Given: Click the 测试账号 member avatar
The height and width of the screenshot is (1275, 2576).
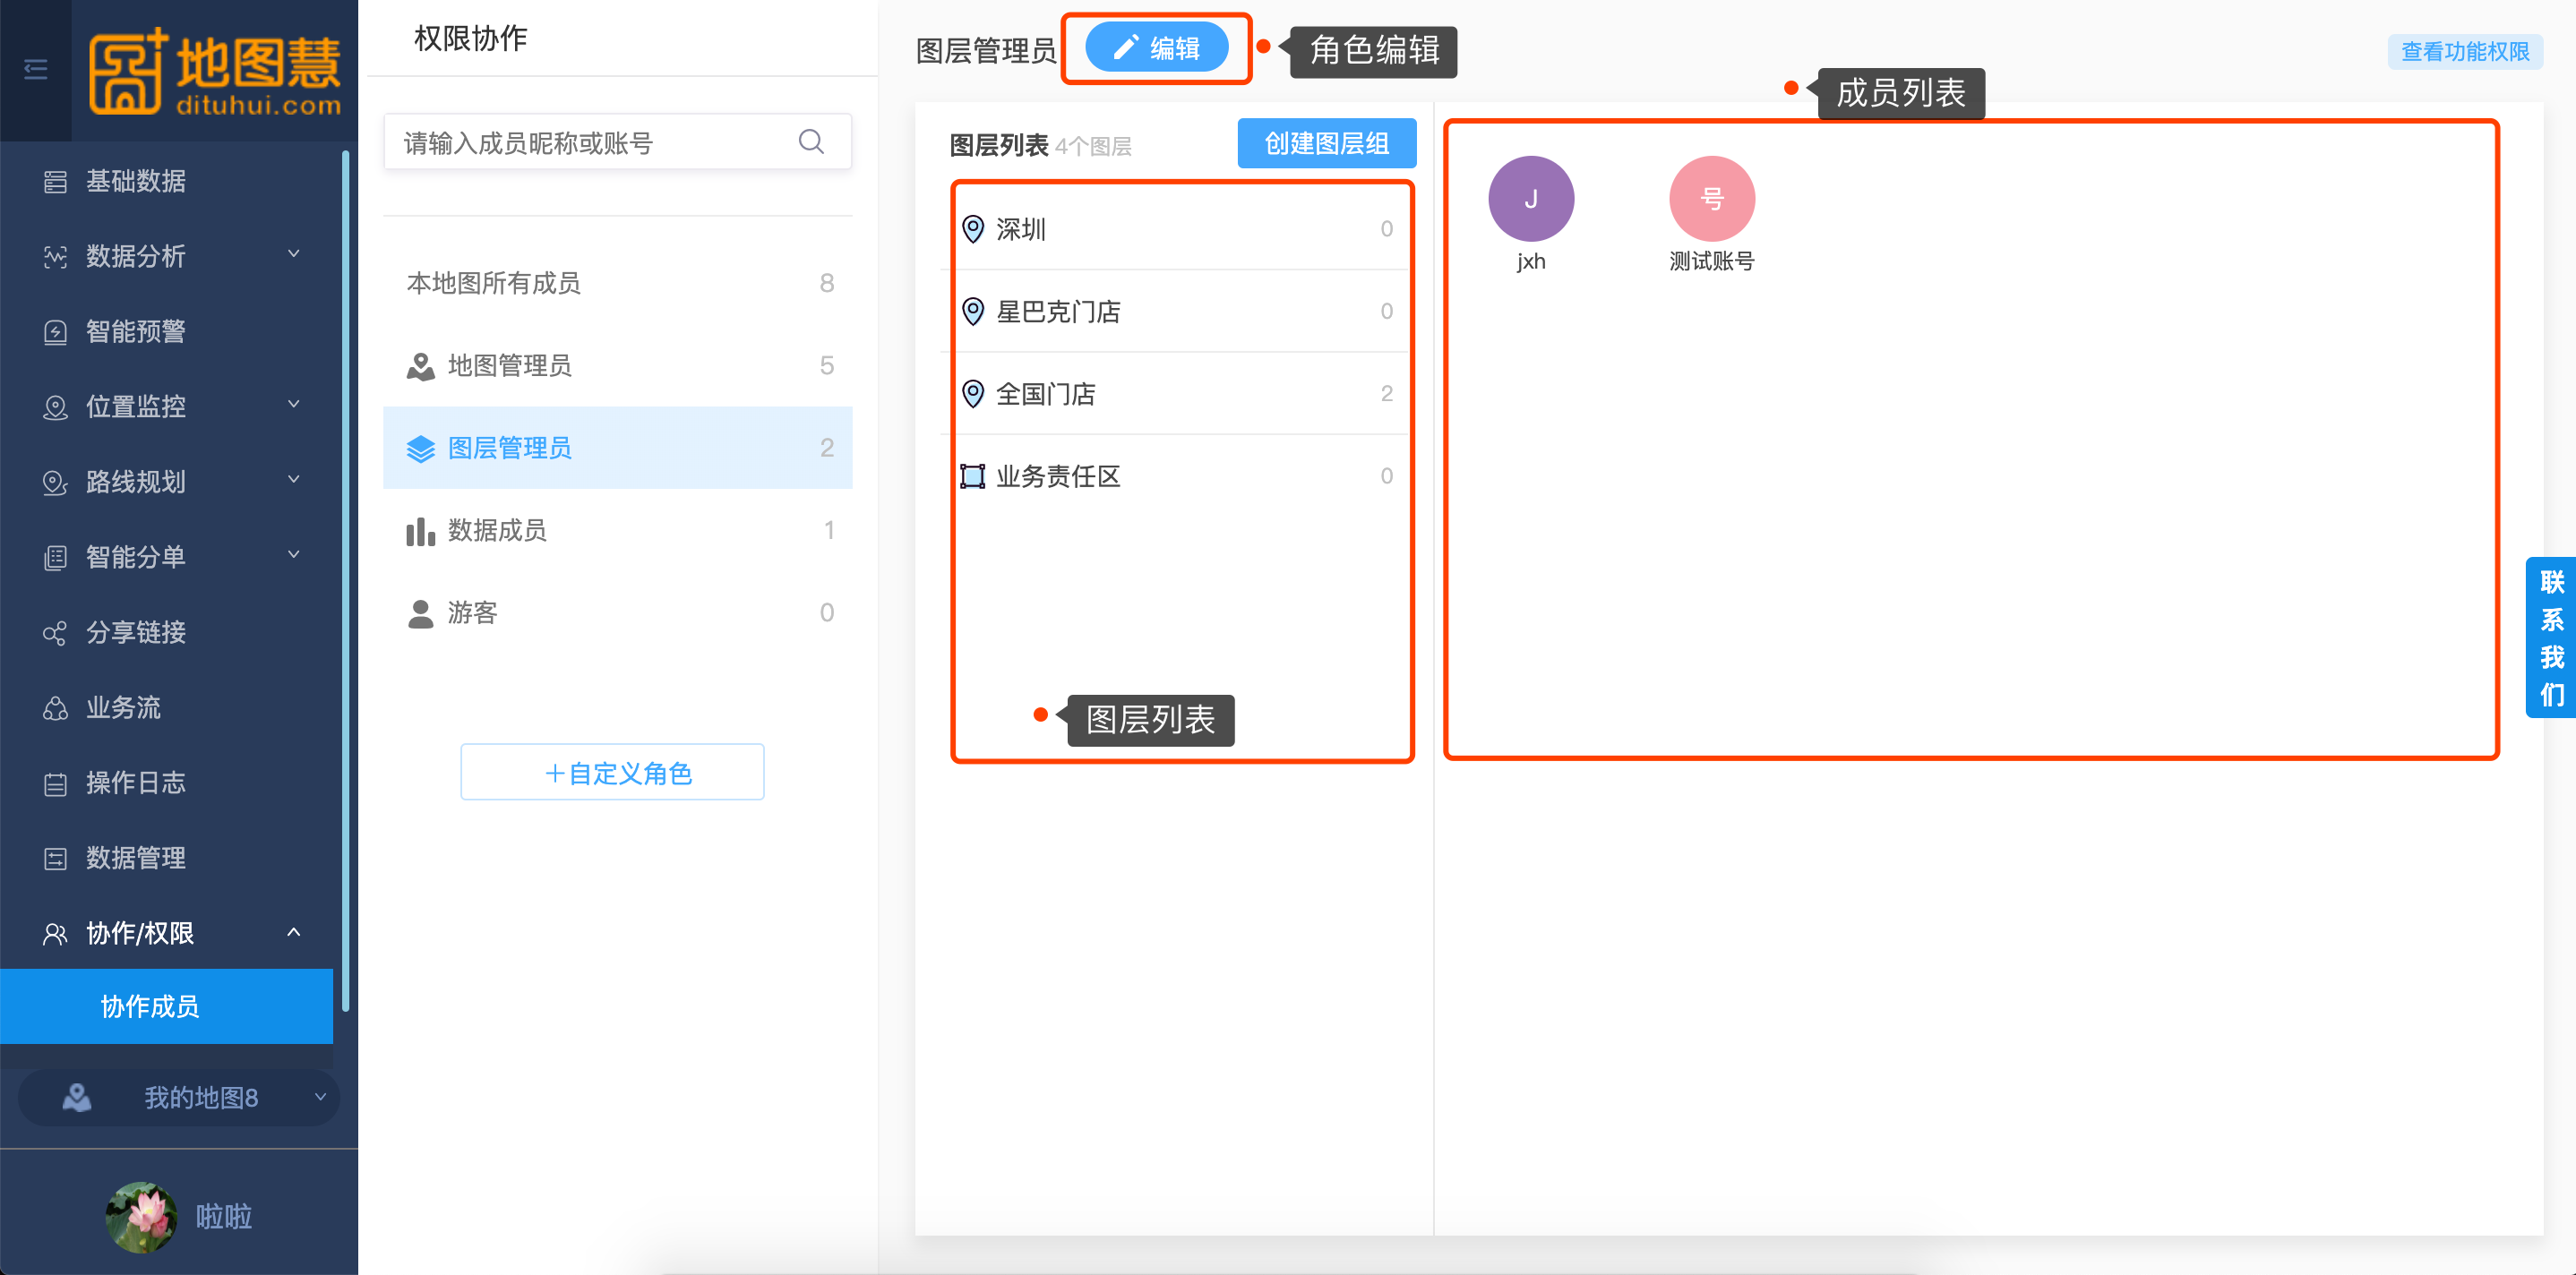Looking at the screenshot, I should (1712, 199).
